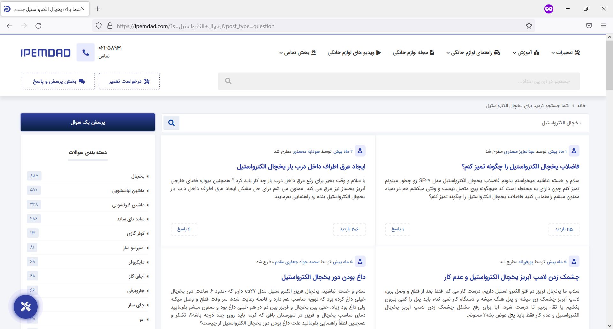Click phone number ۰۲۱-۵۸۹۴۱

[110, 48]
